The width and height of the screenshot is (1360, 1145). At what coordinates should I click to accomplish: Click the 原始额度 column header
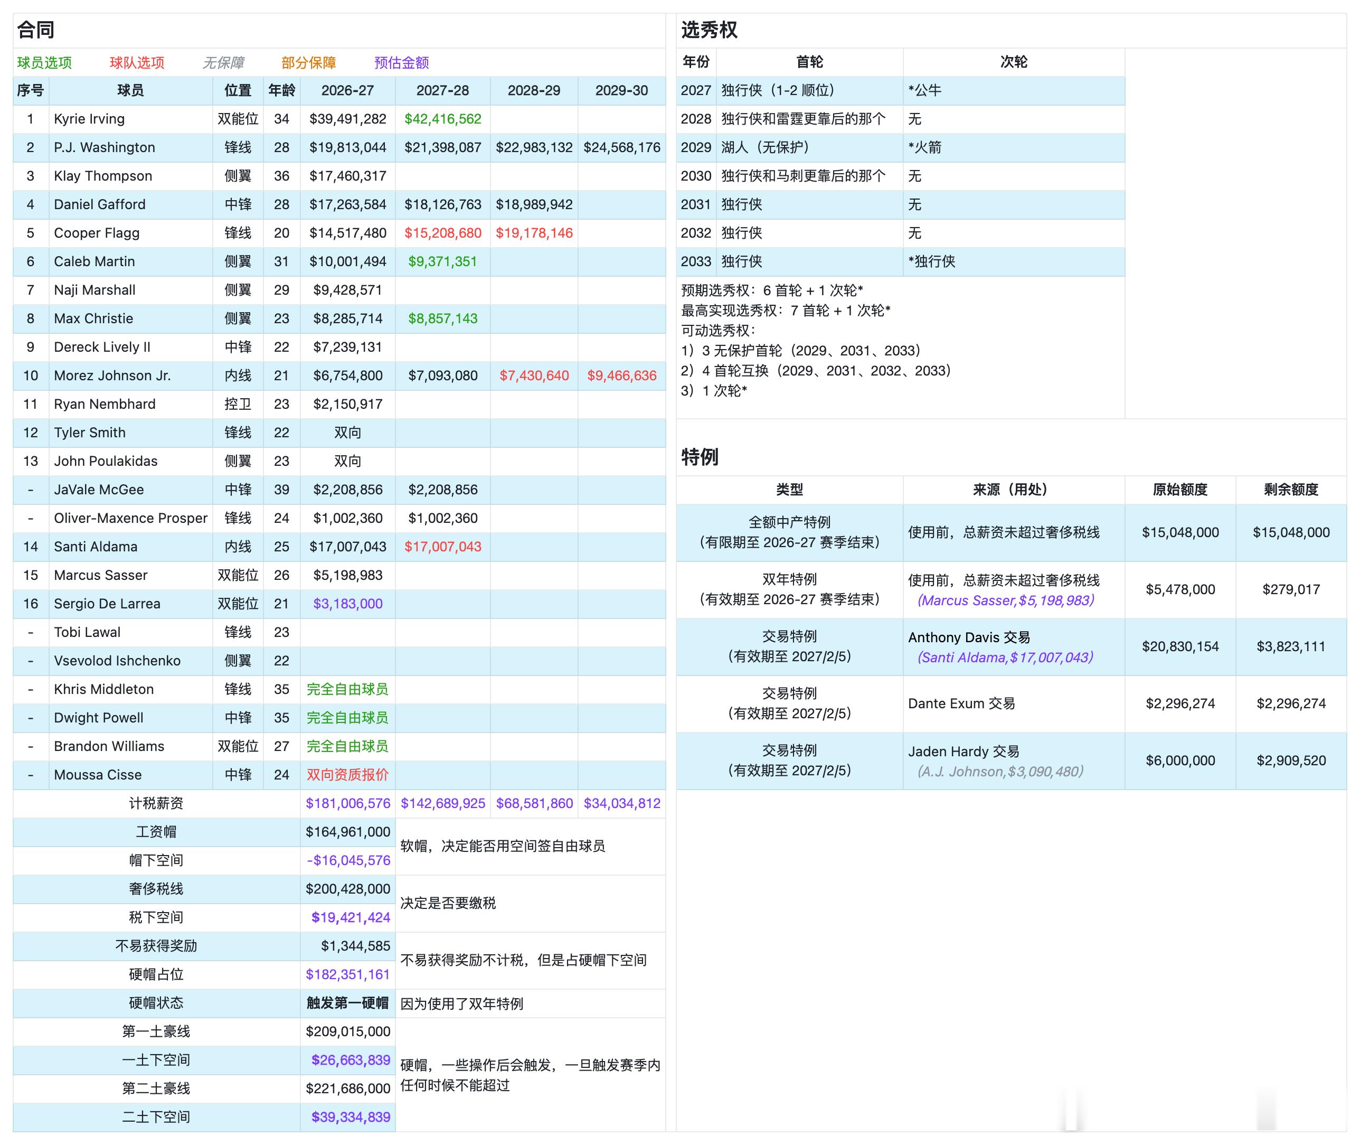tap(1180, 490)
